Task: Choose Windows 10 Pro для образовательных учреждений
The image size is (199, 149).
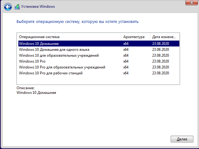Action: point(99,67)
